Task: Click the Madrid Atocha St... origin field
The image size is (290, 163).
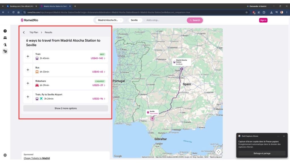Action: click(x=109, y=20)
